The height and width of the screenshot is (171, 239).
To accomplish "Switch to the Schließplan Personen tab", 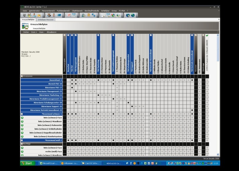I will tap(46, 20).
